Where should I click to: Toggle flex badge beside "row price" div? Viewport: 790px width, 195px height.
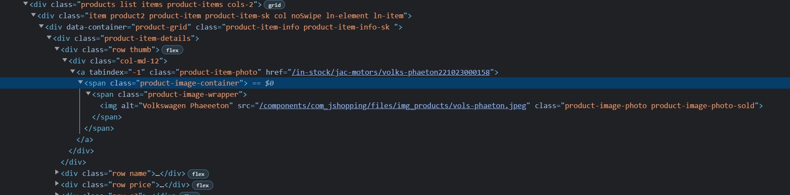202,185
